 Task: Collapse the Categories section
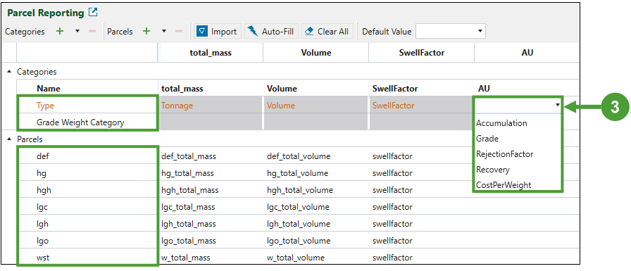(x=9, y=72)
